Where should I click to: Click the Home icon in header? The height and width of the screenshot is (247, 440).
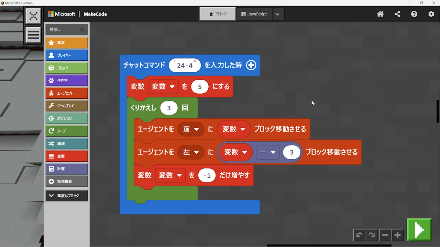[380, 14]
